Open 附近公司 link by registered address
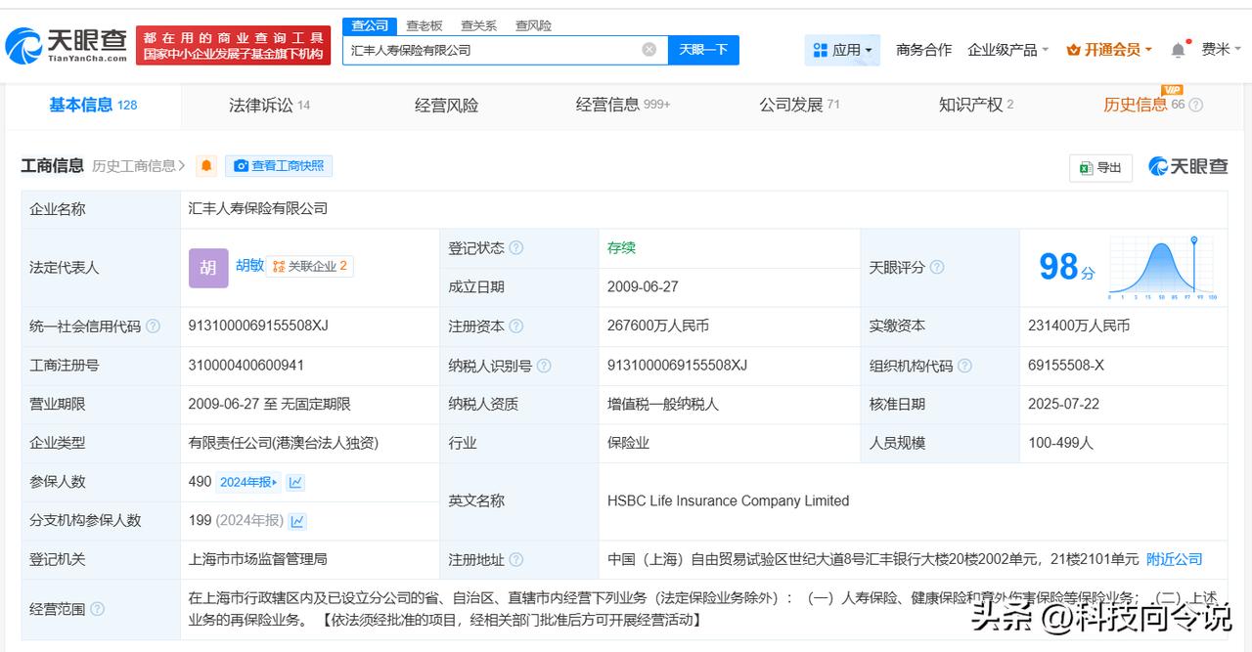Screen dimensions: 1252x652 coord(1174,559)
